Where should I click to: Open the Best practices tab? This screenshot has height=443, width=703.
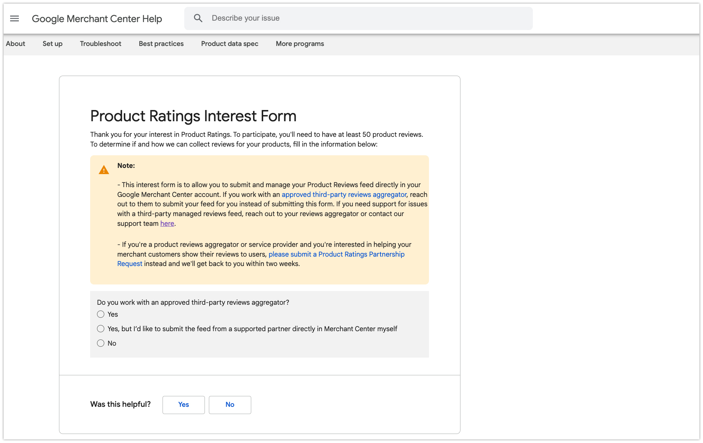coord(161,44)
